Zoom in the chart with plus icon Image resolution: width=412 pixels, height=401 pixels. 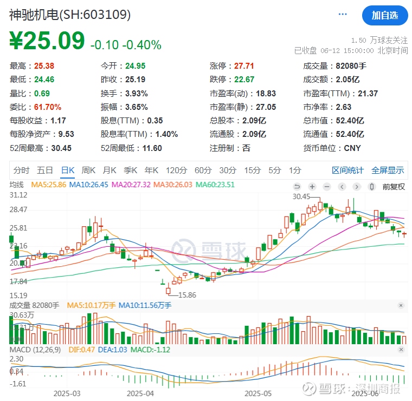312,187
